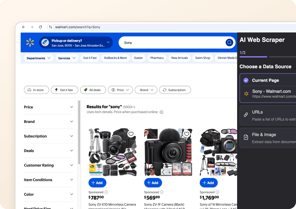Add the Sony ZV-E10 to cart

tap(97, 183)
